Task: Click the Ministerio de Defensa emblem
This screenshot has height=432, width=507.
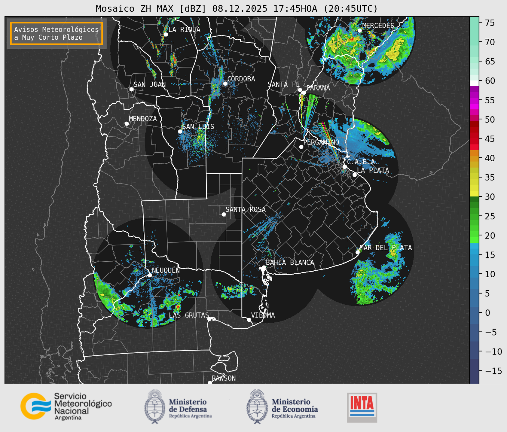Action: click(x=155, y=406)
